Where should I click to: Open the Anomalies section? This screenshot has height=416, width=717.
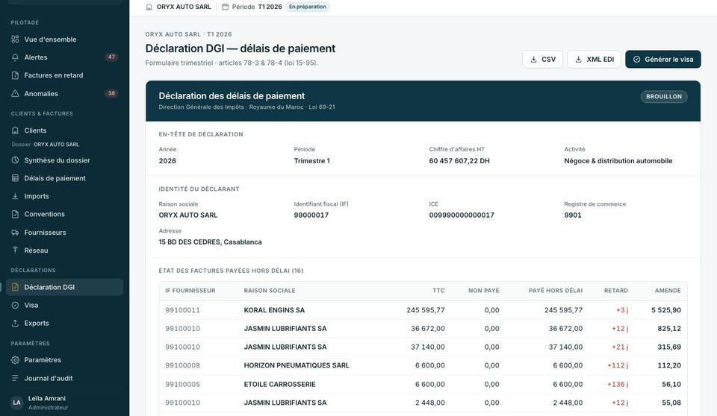[64, 94]
